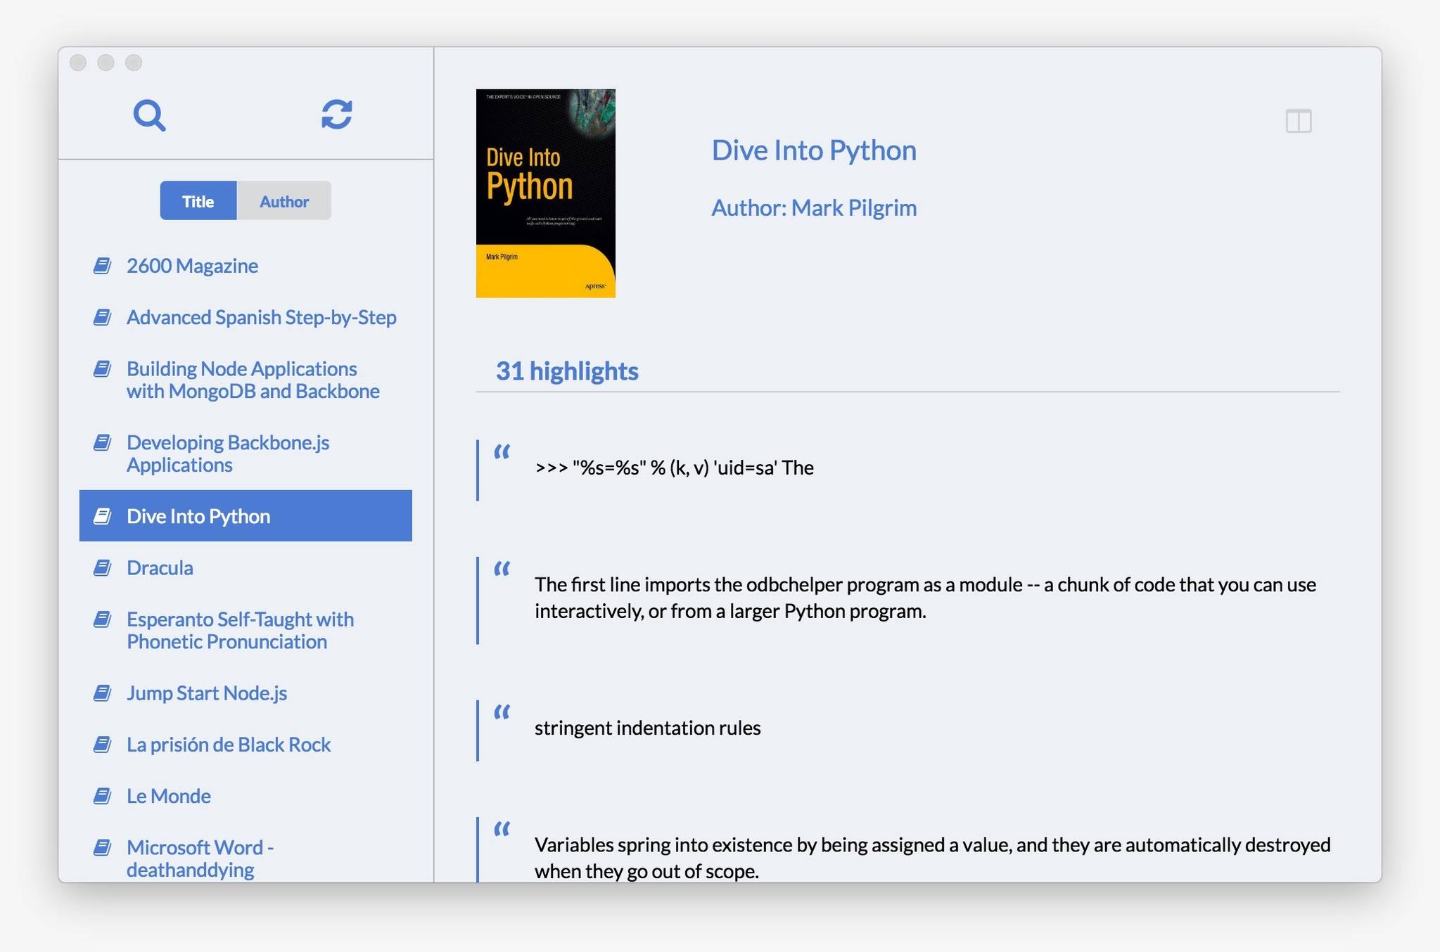
Task: Click the quote mark beside the 'uid=sa' highlight
Action: [502, 451]
